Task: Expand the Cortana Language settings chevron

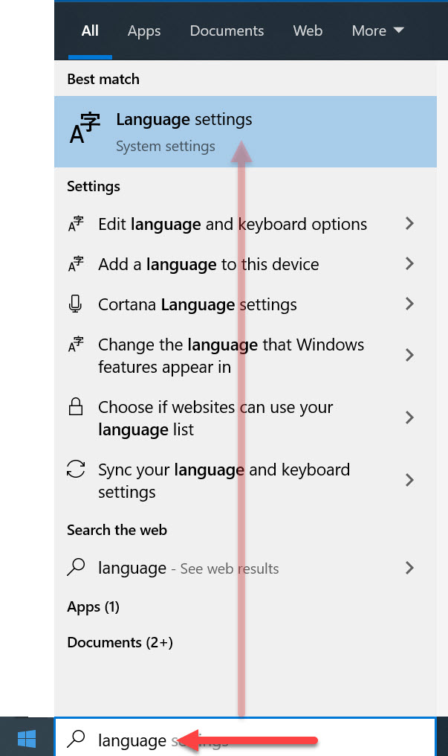Action: (409, 304)
